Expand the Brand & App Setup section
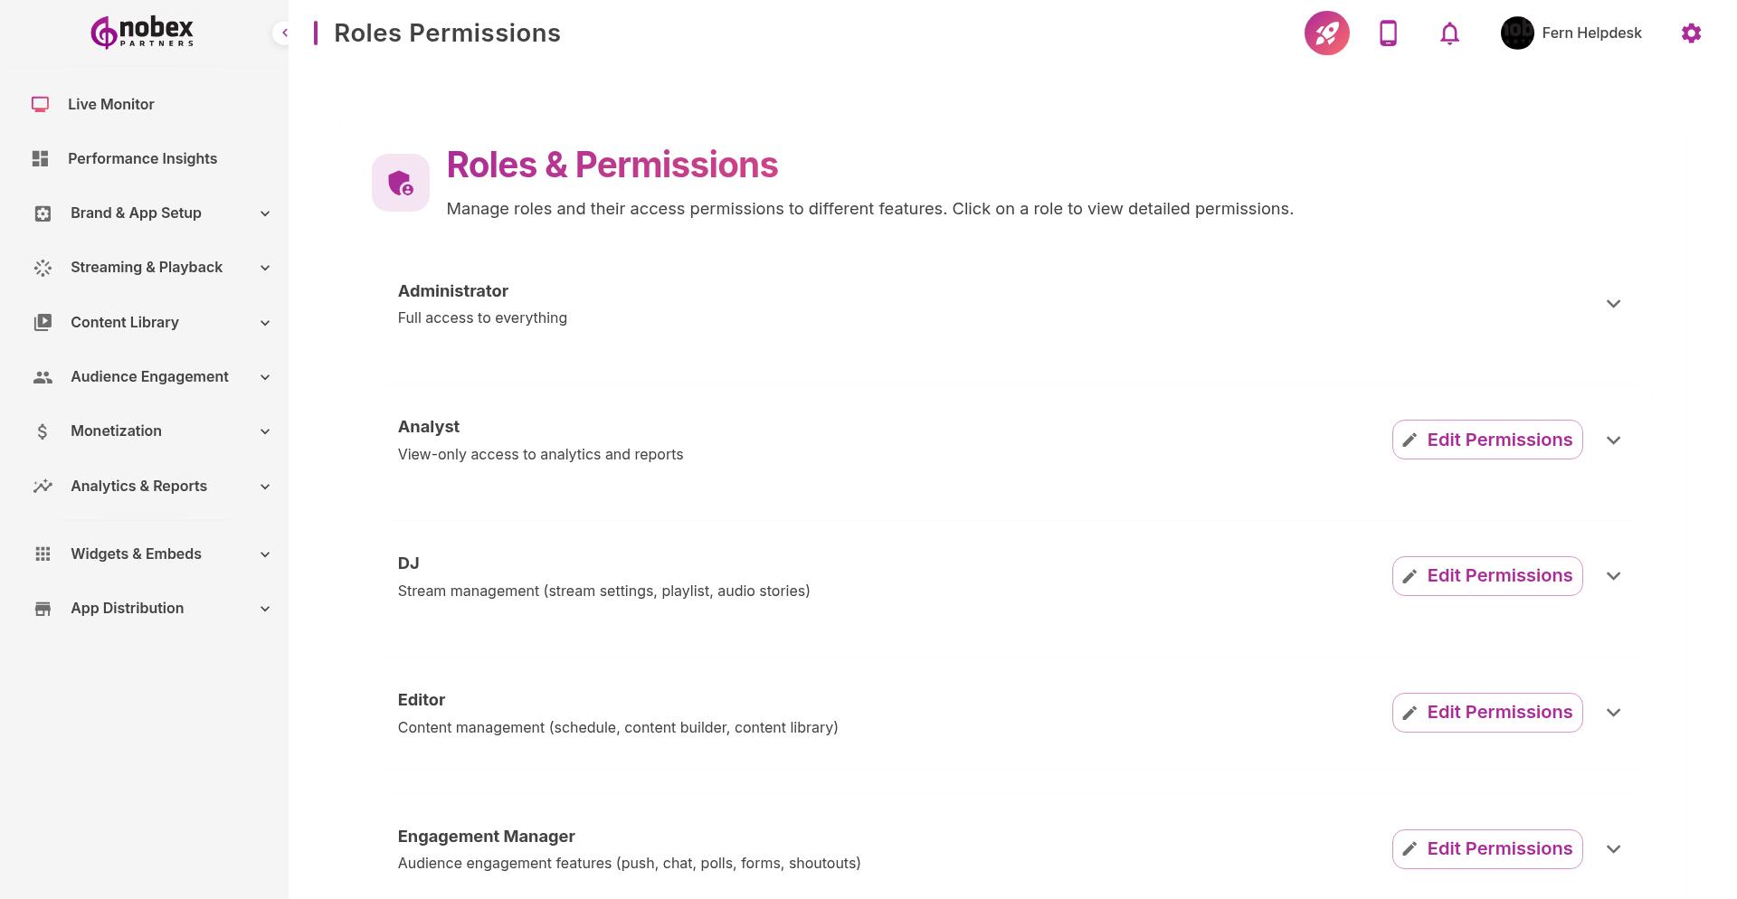 point(136,213)
